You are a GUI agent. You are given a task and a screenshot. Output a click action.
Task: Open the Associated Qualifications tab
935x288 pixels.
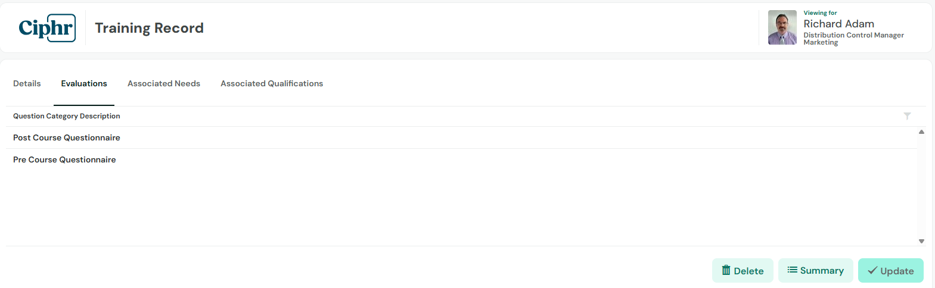click(272, 83)
